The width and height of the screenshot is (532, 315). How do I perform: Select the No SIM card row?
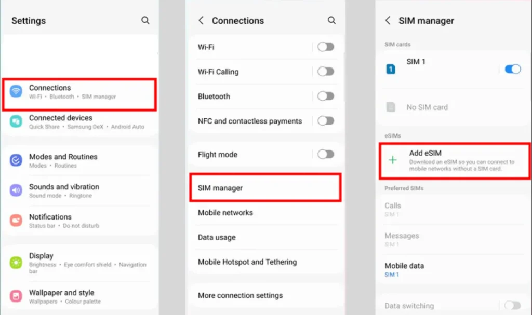[x=454, y=107]
